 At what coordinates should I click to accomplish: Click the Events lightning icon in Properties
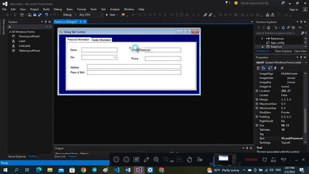coord(275,68)
